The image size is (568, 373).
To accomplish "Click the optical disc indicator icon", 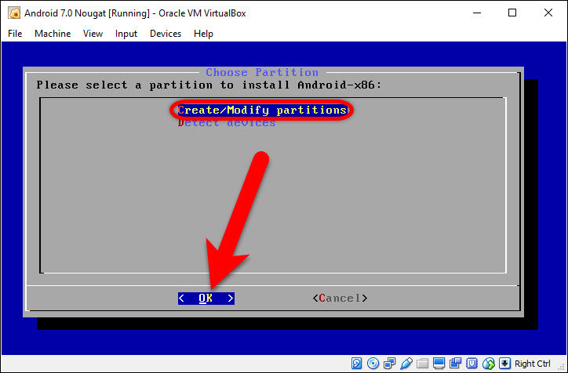I will coord(373,364).
